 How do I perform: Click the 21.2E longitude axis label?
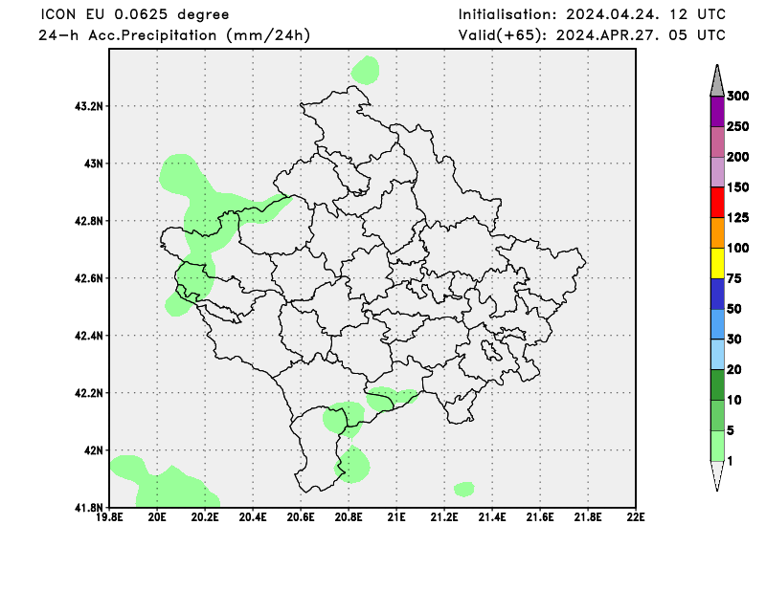pos(444,517)
